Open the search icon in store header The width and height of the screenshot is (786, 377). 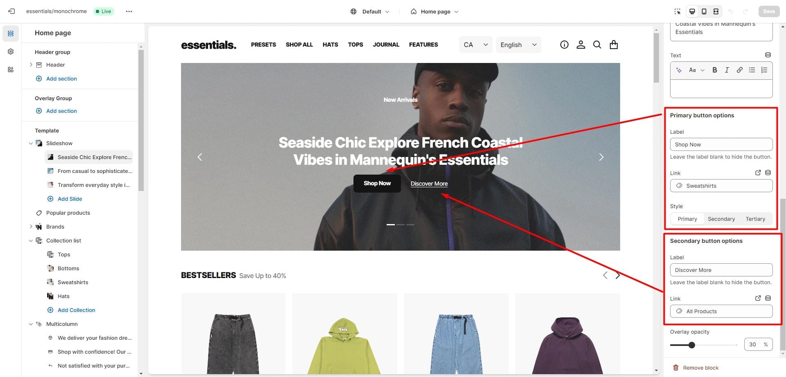coord(597,45)
